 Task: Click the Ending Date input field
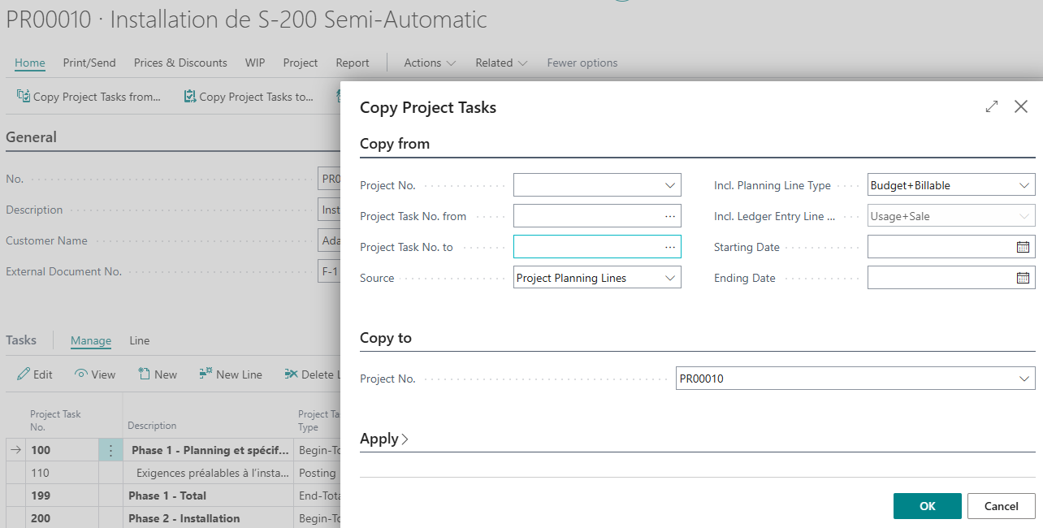(951, 278)
